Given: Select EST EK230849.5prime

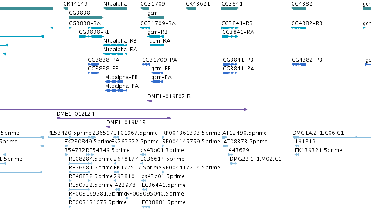Looking at the screenshot, I should (88, 142).
